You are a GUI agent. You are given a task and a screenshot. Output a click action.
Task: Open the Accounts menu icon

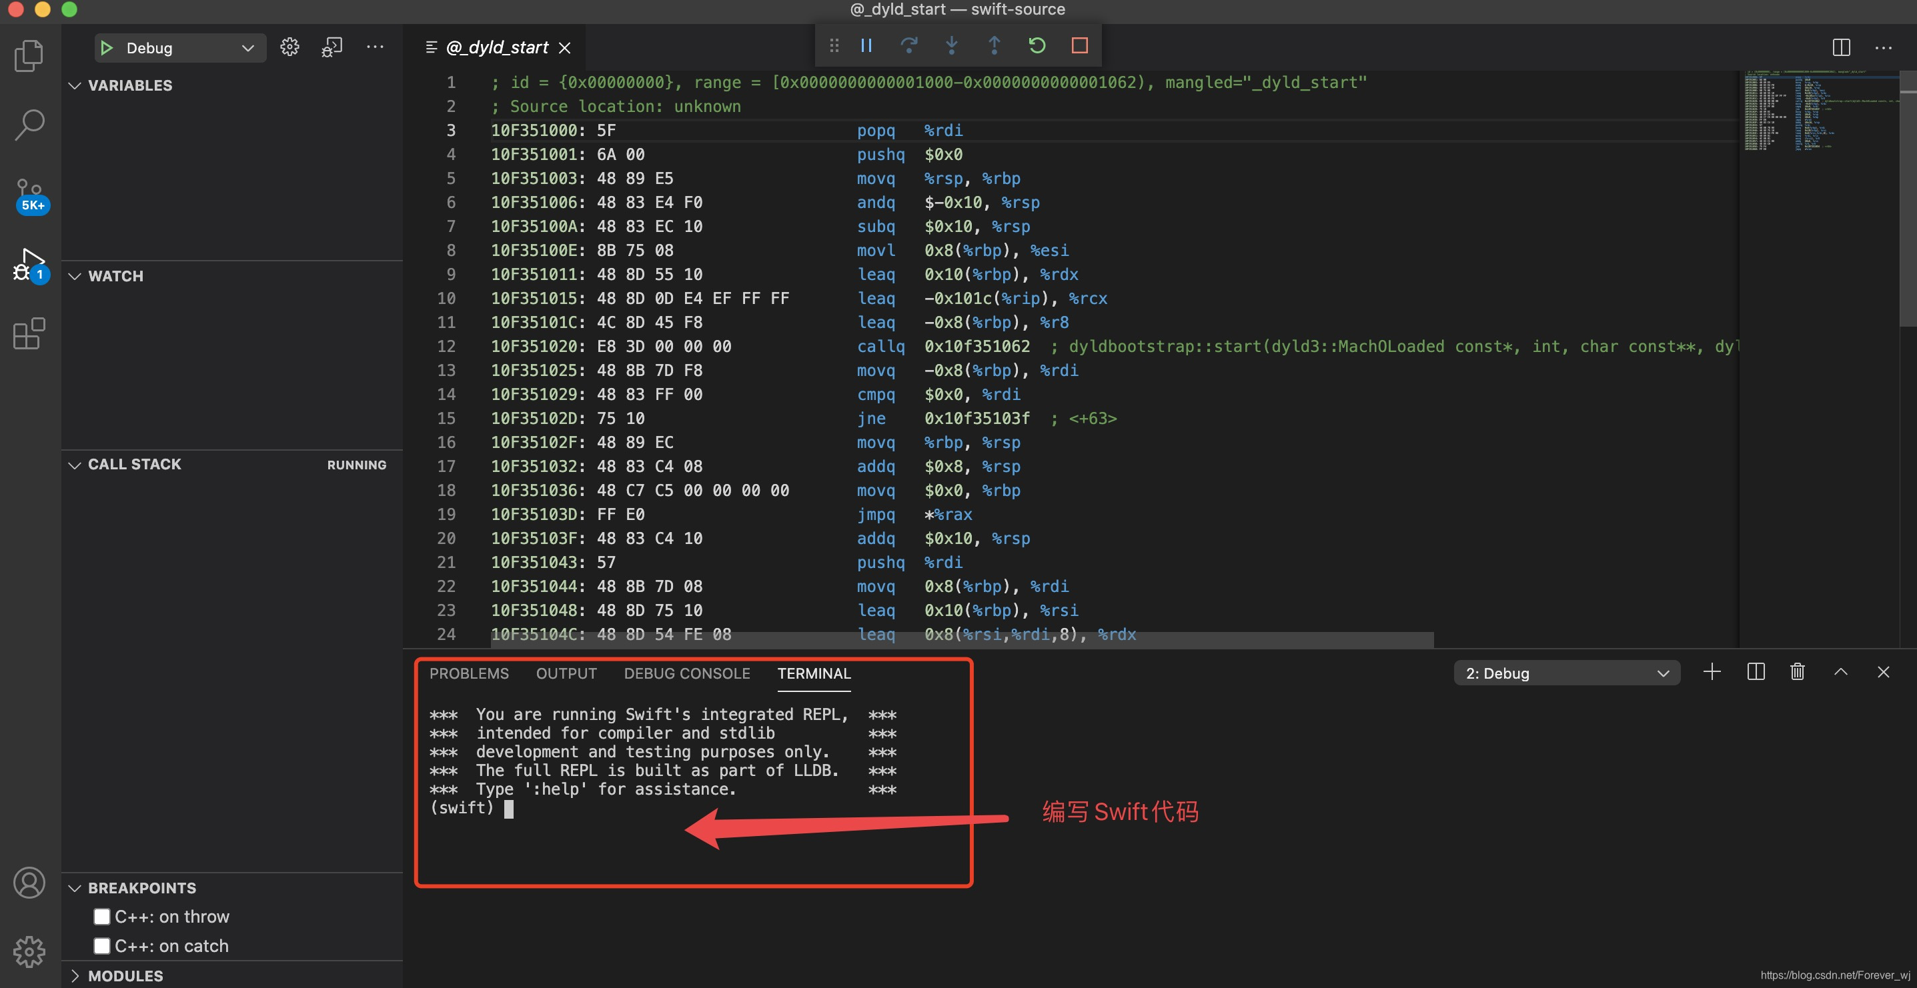(29, 883)
